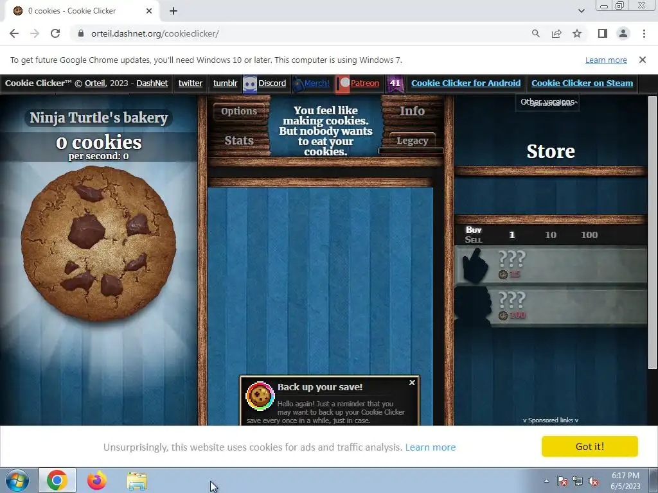
Task: Launch Firefox from the taskbar
Action: pos(97,480)
